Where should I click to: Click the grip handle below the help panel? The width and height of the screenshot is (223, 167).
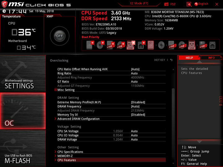[199, 142]
